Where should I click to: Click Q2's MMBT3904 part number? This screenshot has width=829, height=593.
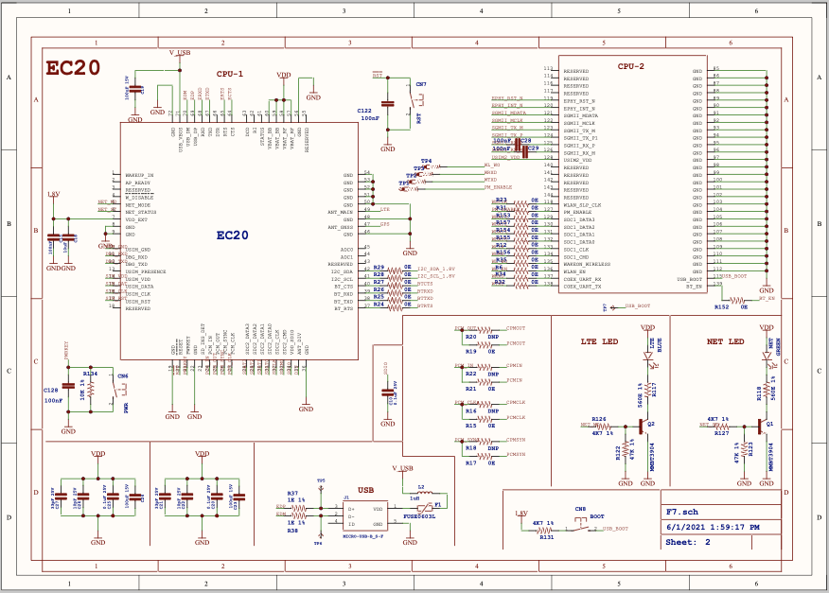652,457
